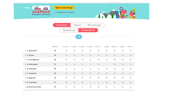
Task: Click Е. Калугина's Навига score 0
Action: [130, 73]
